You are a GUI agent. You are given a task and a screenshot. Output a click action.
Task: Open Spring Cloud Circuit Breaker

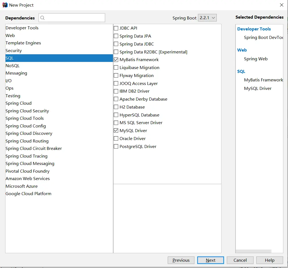(59, 148)
